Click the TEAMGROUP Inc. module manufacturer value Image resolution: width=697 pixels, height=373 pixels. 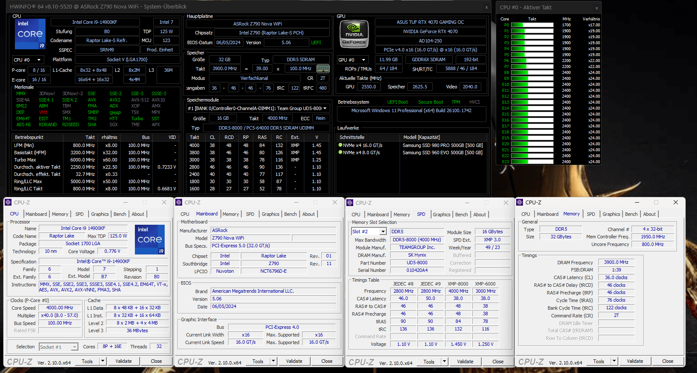point(417,247)
